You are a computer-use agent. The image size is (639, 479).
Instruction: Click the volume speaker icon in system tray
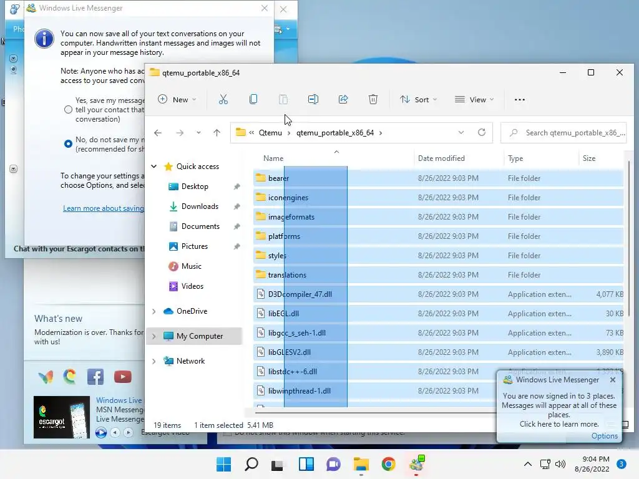tap(561, 464)
